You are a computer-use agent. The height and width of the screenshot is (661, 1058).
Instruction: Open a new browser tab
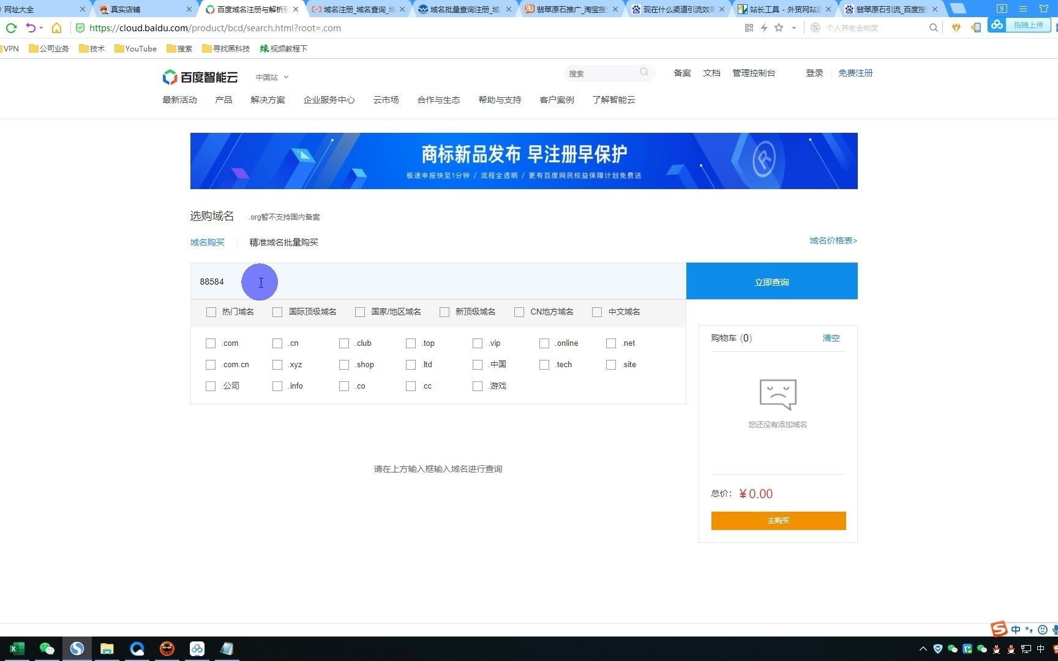(958, 9)
